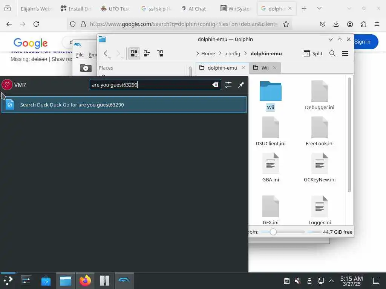Open Firefox tab 'UFO Test'
386x289 pixels.
(115, 9)
